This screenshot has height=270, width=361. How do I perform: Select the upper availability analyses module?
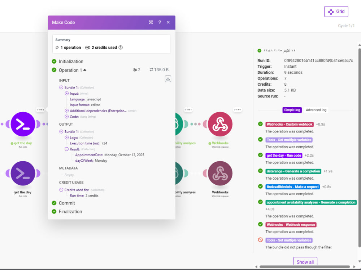pyautogui.click(x=179, y=124)
